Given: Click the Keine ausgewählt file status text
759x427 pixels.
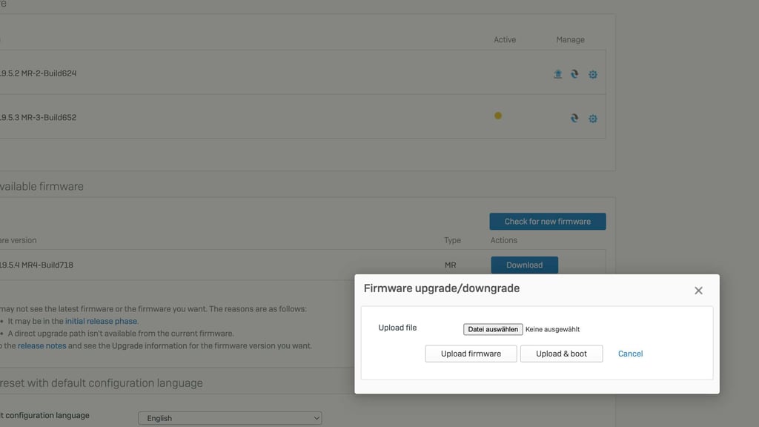Looking at the screenshot, I should (552, 329).
